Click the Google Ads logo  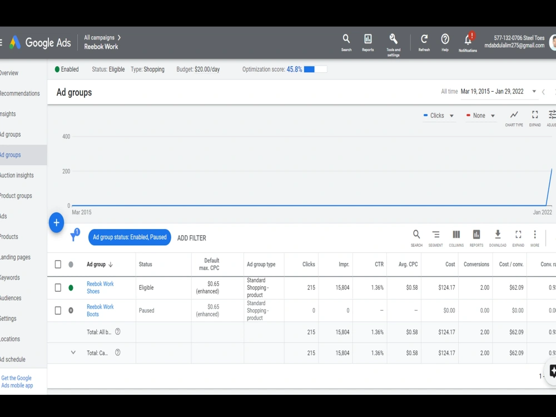[40, 43]
